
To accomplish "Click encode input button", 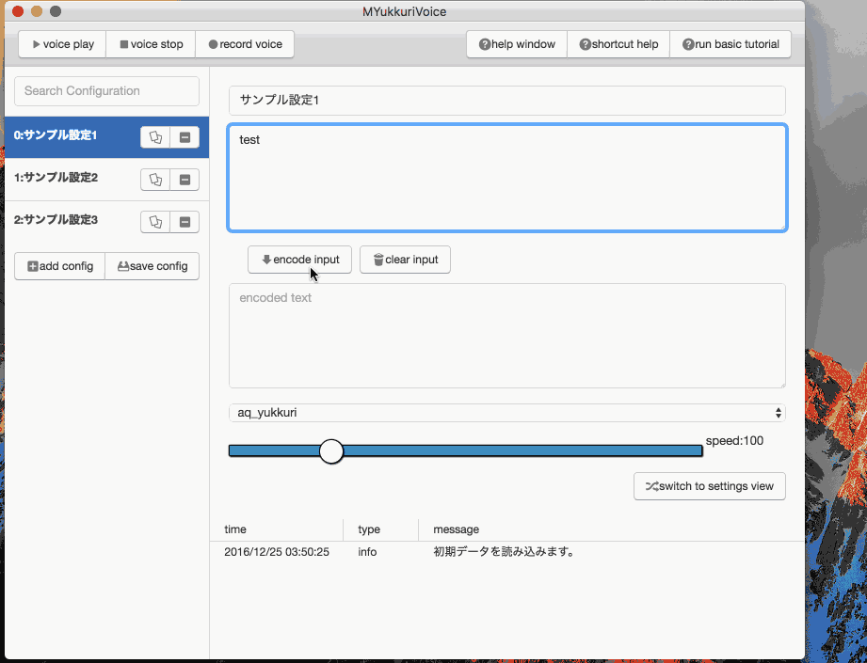I will [299, 260].
